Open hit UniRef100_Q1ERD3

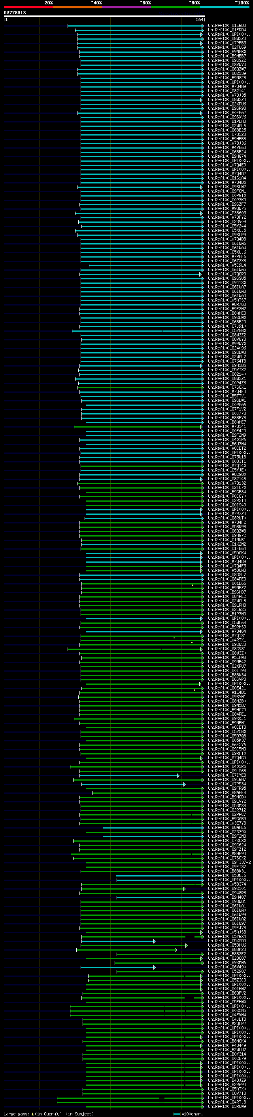coord(227,26)
